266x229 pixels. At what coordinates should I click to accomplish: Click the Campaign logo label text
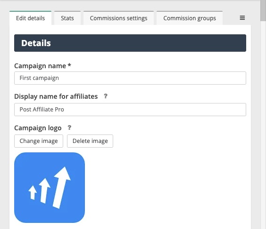38,128
